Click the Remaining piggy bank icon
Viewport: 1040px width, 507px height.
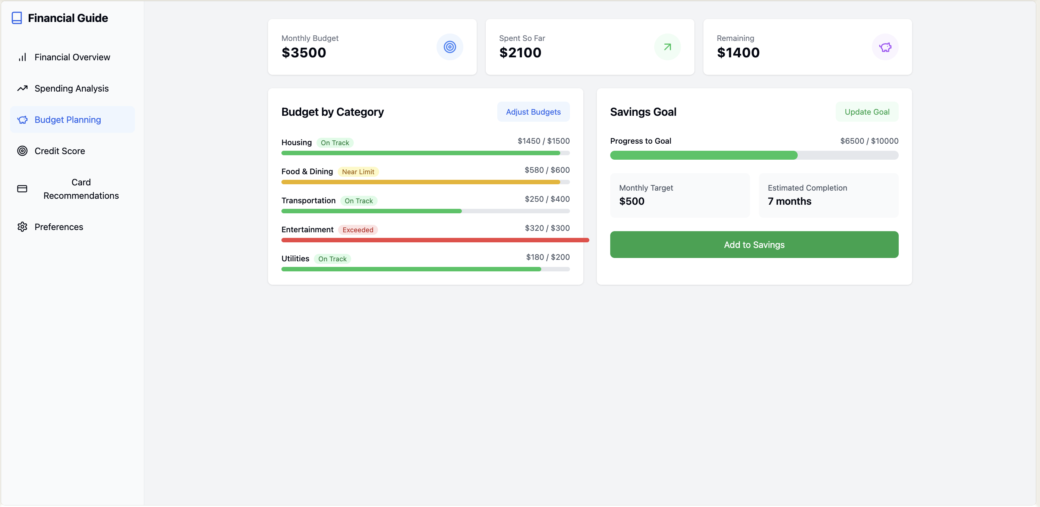coord(885,47)
